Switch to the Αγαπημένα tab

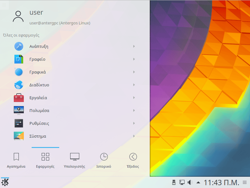[16, 160]
